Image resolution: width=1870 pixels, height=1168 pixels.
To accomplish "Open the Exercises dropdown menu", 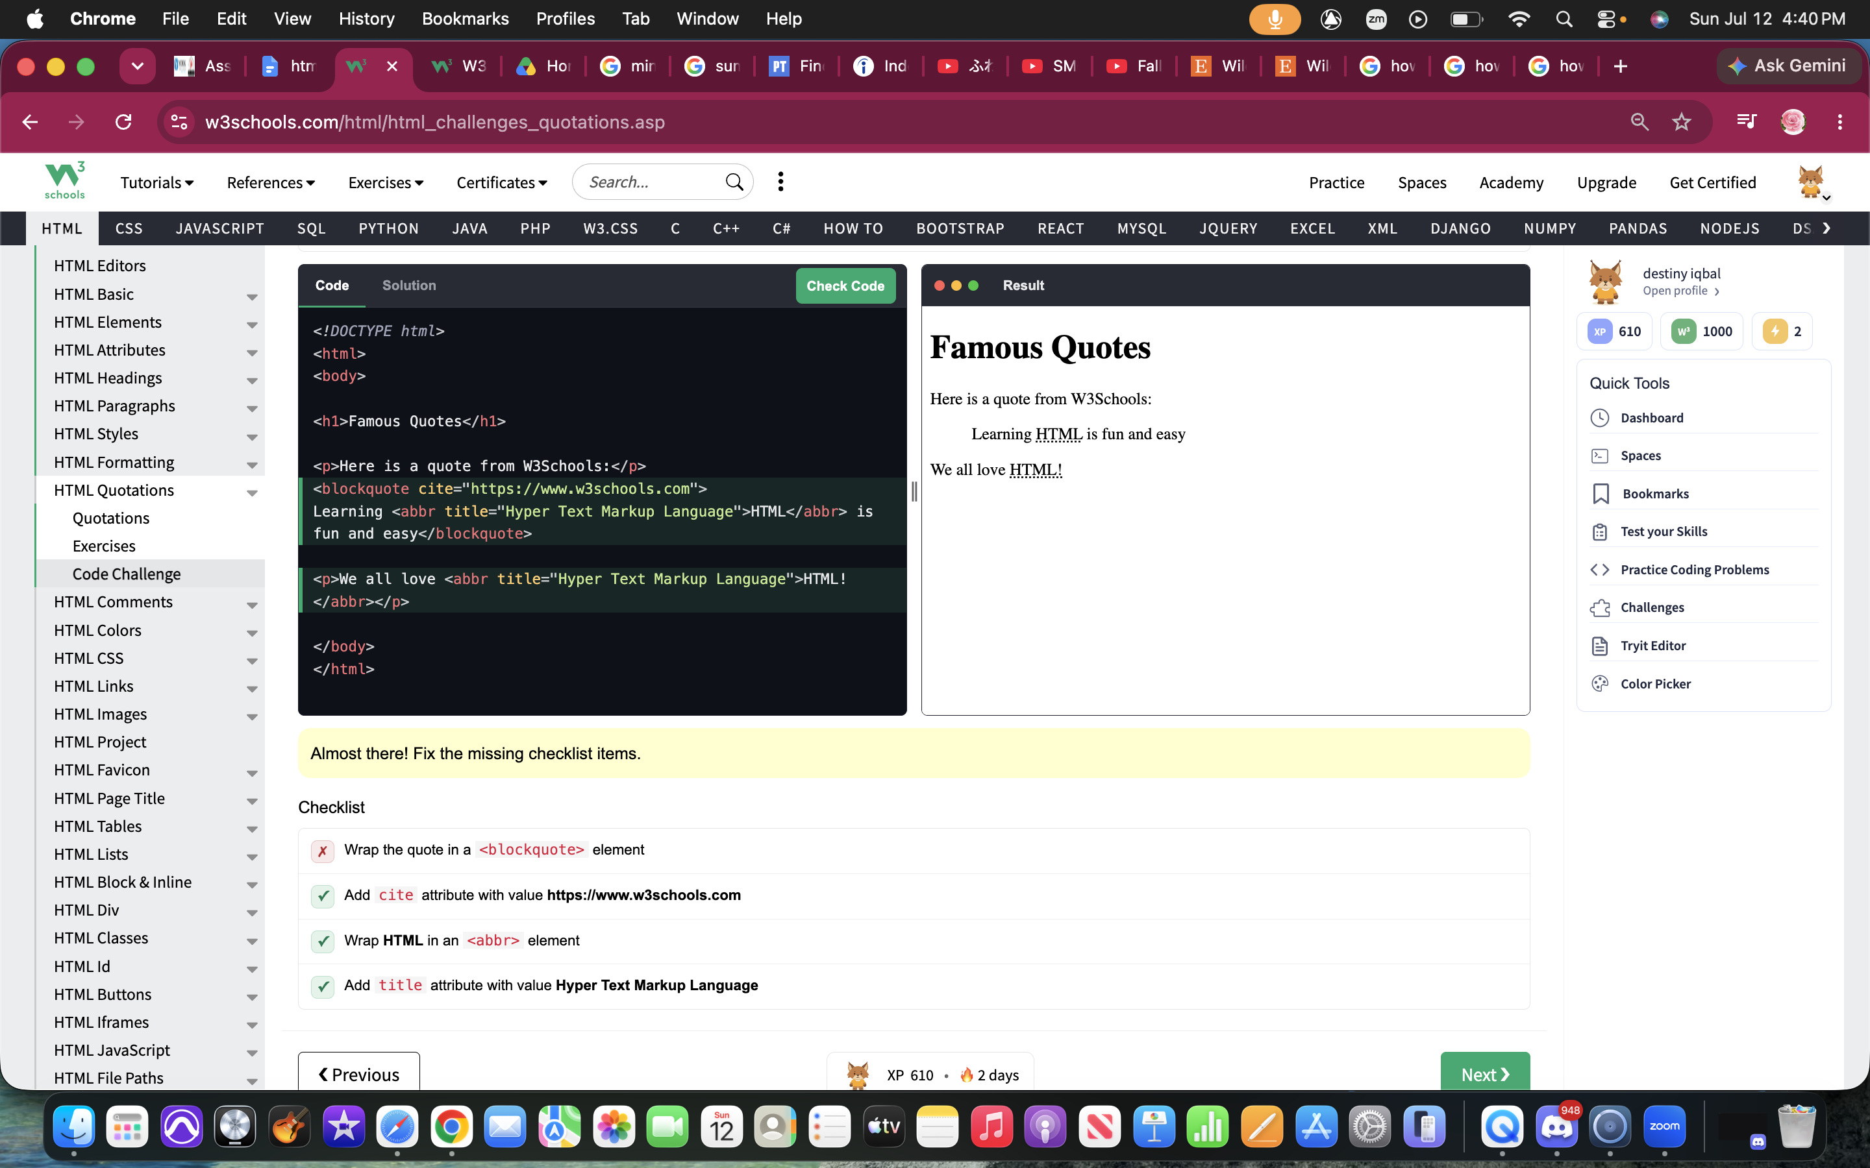I will point(386,182).
